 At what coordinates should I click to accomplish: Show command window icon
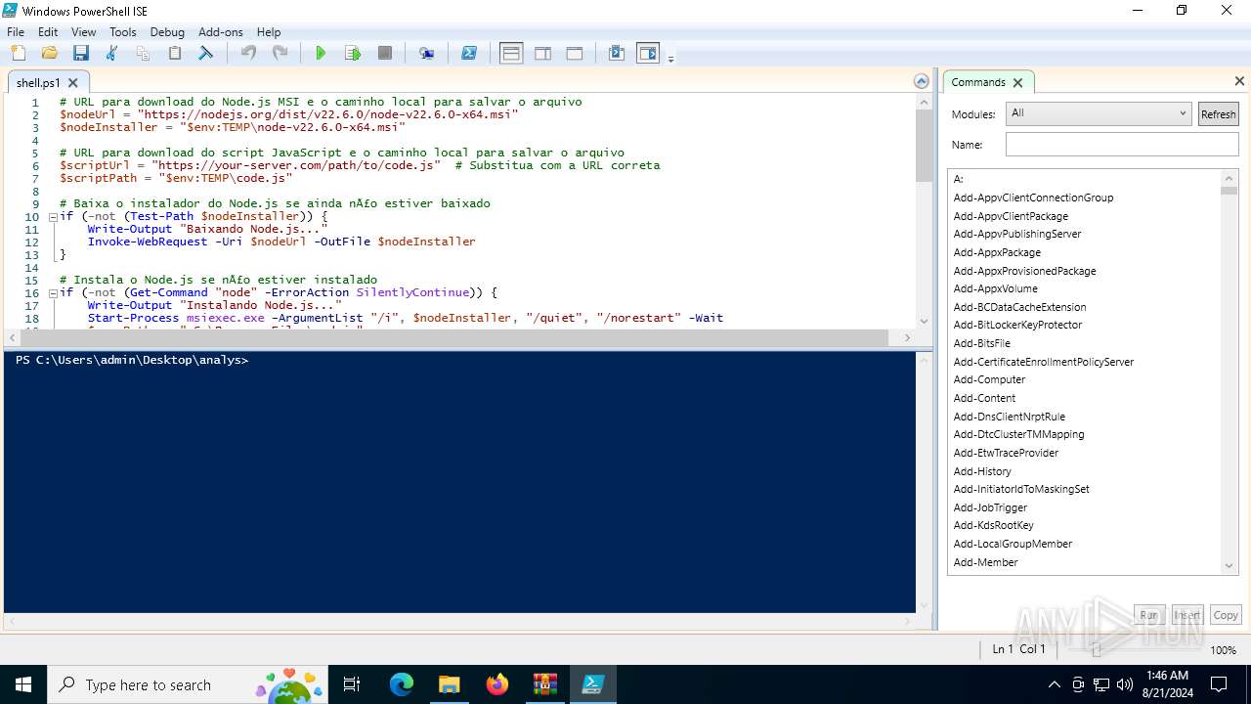pos(617,54)
